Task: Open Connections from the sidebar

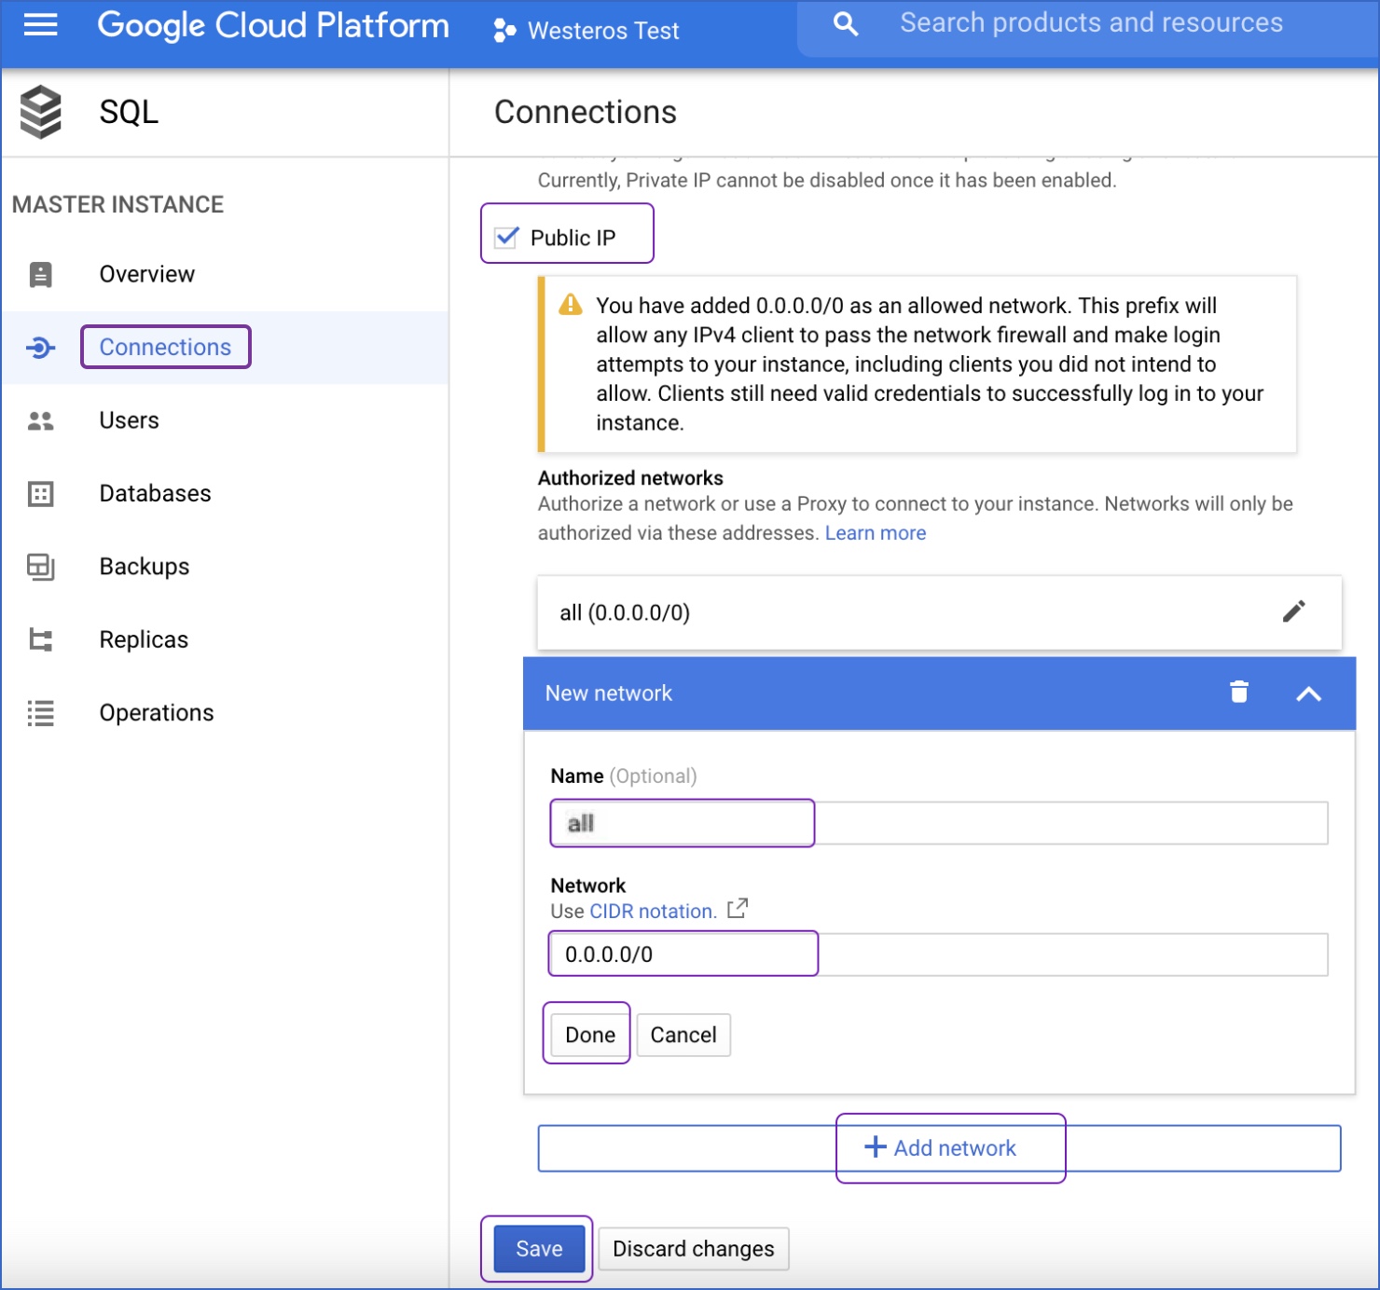Action: coord(165,346)
